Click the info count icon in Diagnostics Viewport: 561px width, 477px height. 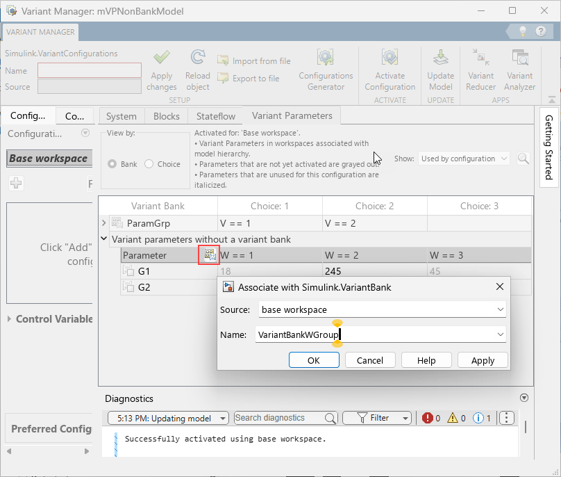478,418
